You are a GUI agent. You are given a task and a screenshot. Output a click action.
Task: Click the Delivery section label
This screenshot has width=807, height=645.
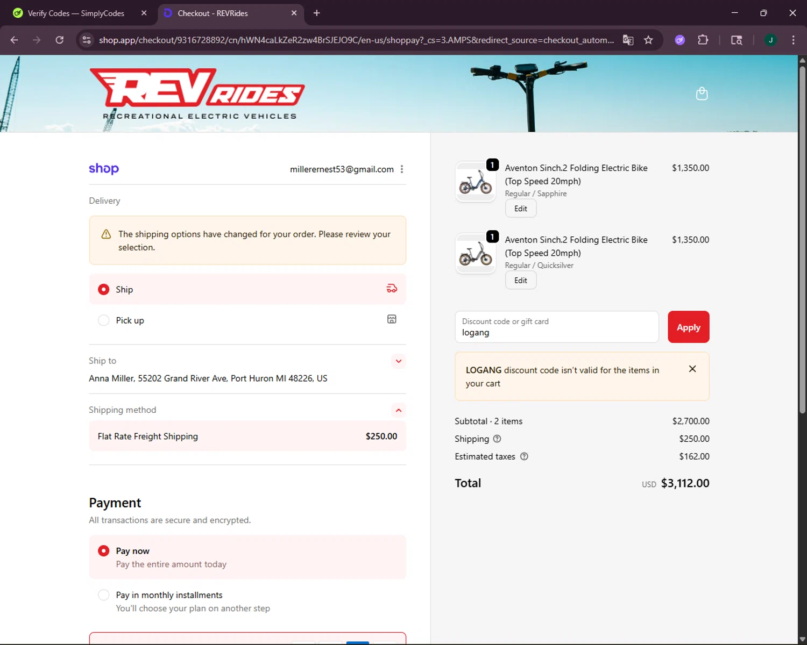tap(104, 200)
